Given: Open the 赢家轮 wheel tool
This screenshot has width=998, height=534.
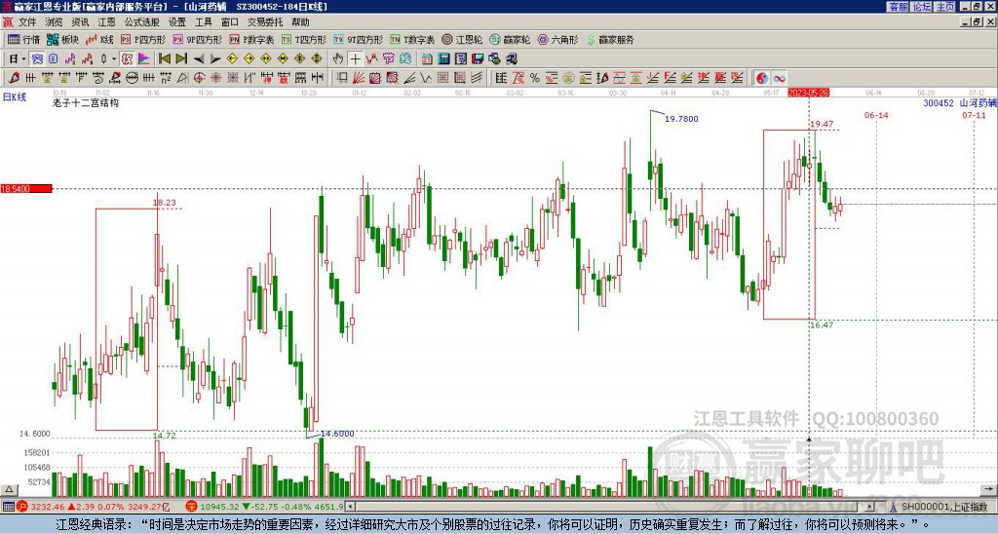Looking at the screenshot, I should point(510,39).
